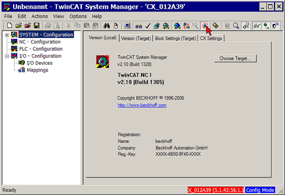Switch to the CX Settings tab
Viewport: 285px width, 195px height.
(211, 38)
